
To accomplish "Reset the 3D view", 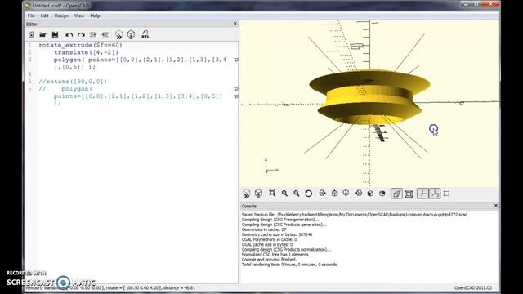I will [309, 194].
